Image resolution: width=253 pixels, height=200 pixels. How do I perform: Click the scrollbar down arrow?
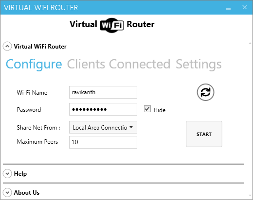coord(250,196)
